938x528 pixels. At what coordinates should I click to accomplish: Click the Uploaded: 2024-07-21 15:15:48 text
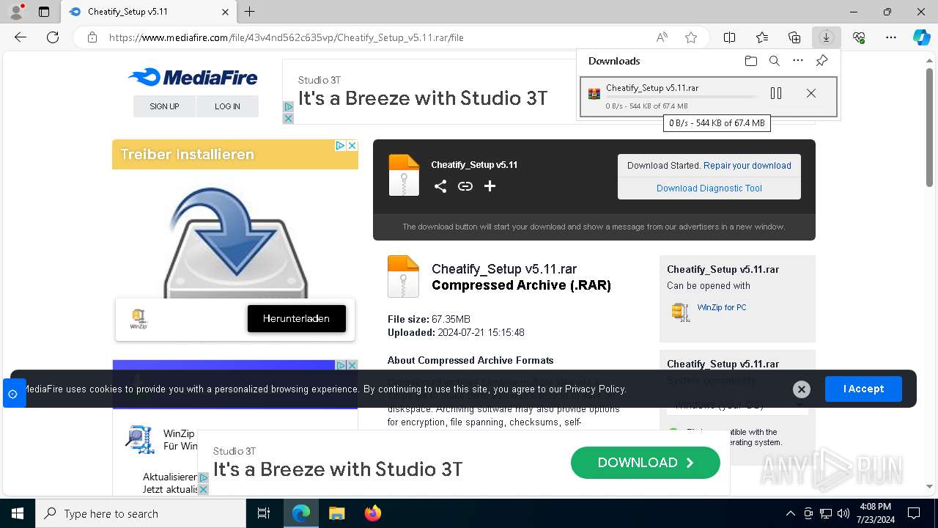click(x=456, y=333)
